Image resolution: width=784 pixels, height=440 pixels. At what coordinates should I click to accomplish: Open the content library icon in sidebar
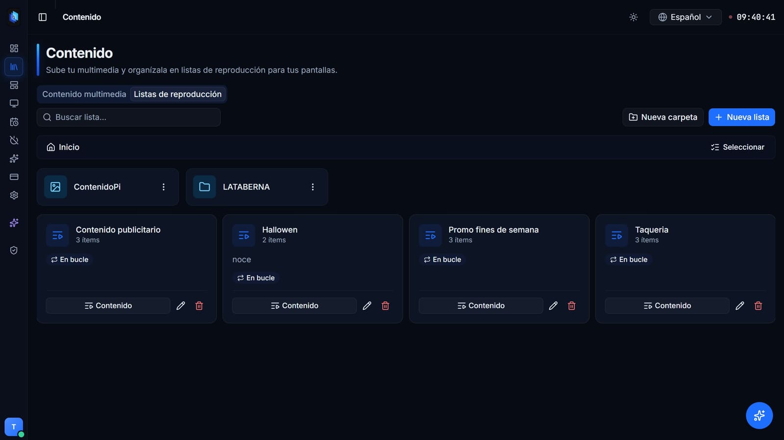coord(14,67)
